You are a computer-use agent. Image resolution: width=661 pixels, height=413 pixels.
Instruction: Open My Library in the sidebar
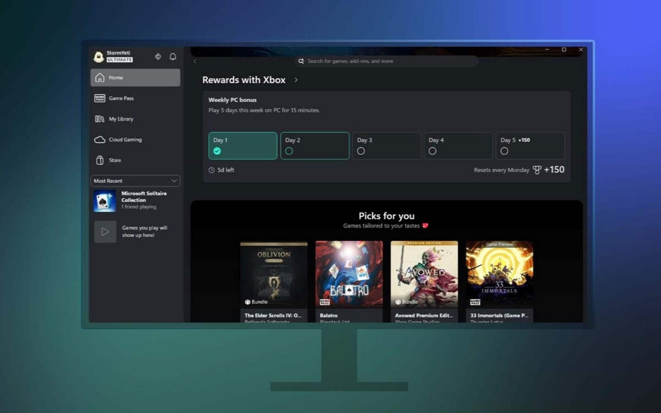(x=136, y=119)
